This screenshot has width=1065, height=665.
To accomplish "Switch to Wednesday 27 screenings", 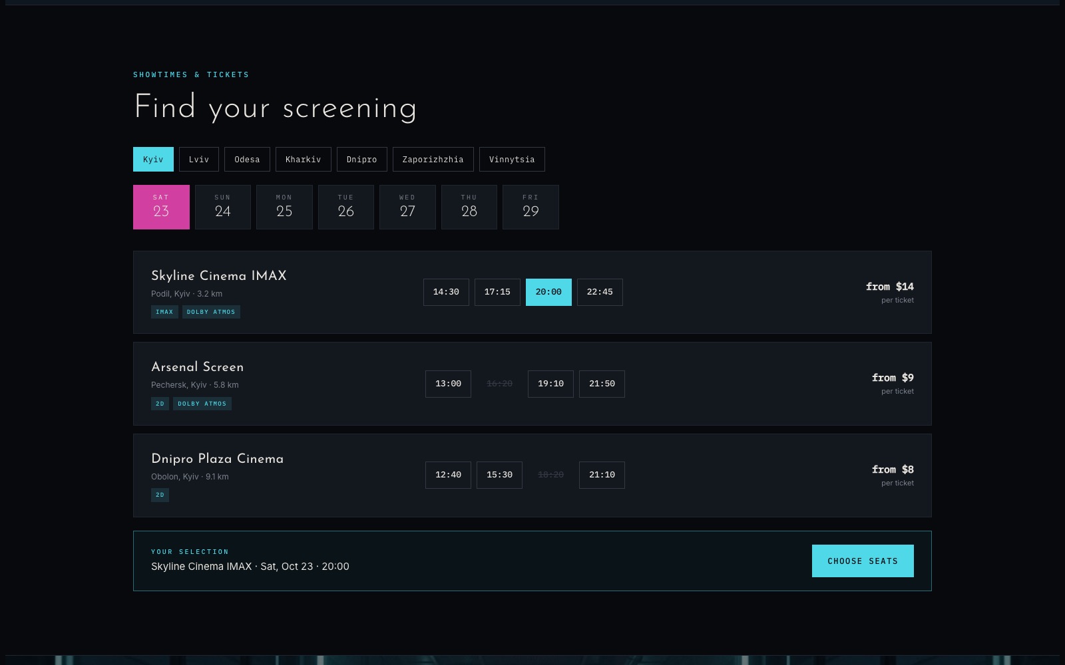I will [407, 207].
